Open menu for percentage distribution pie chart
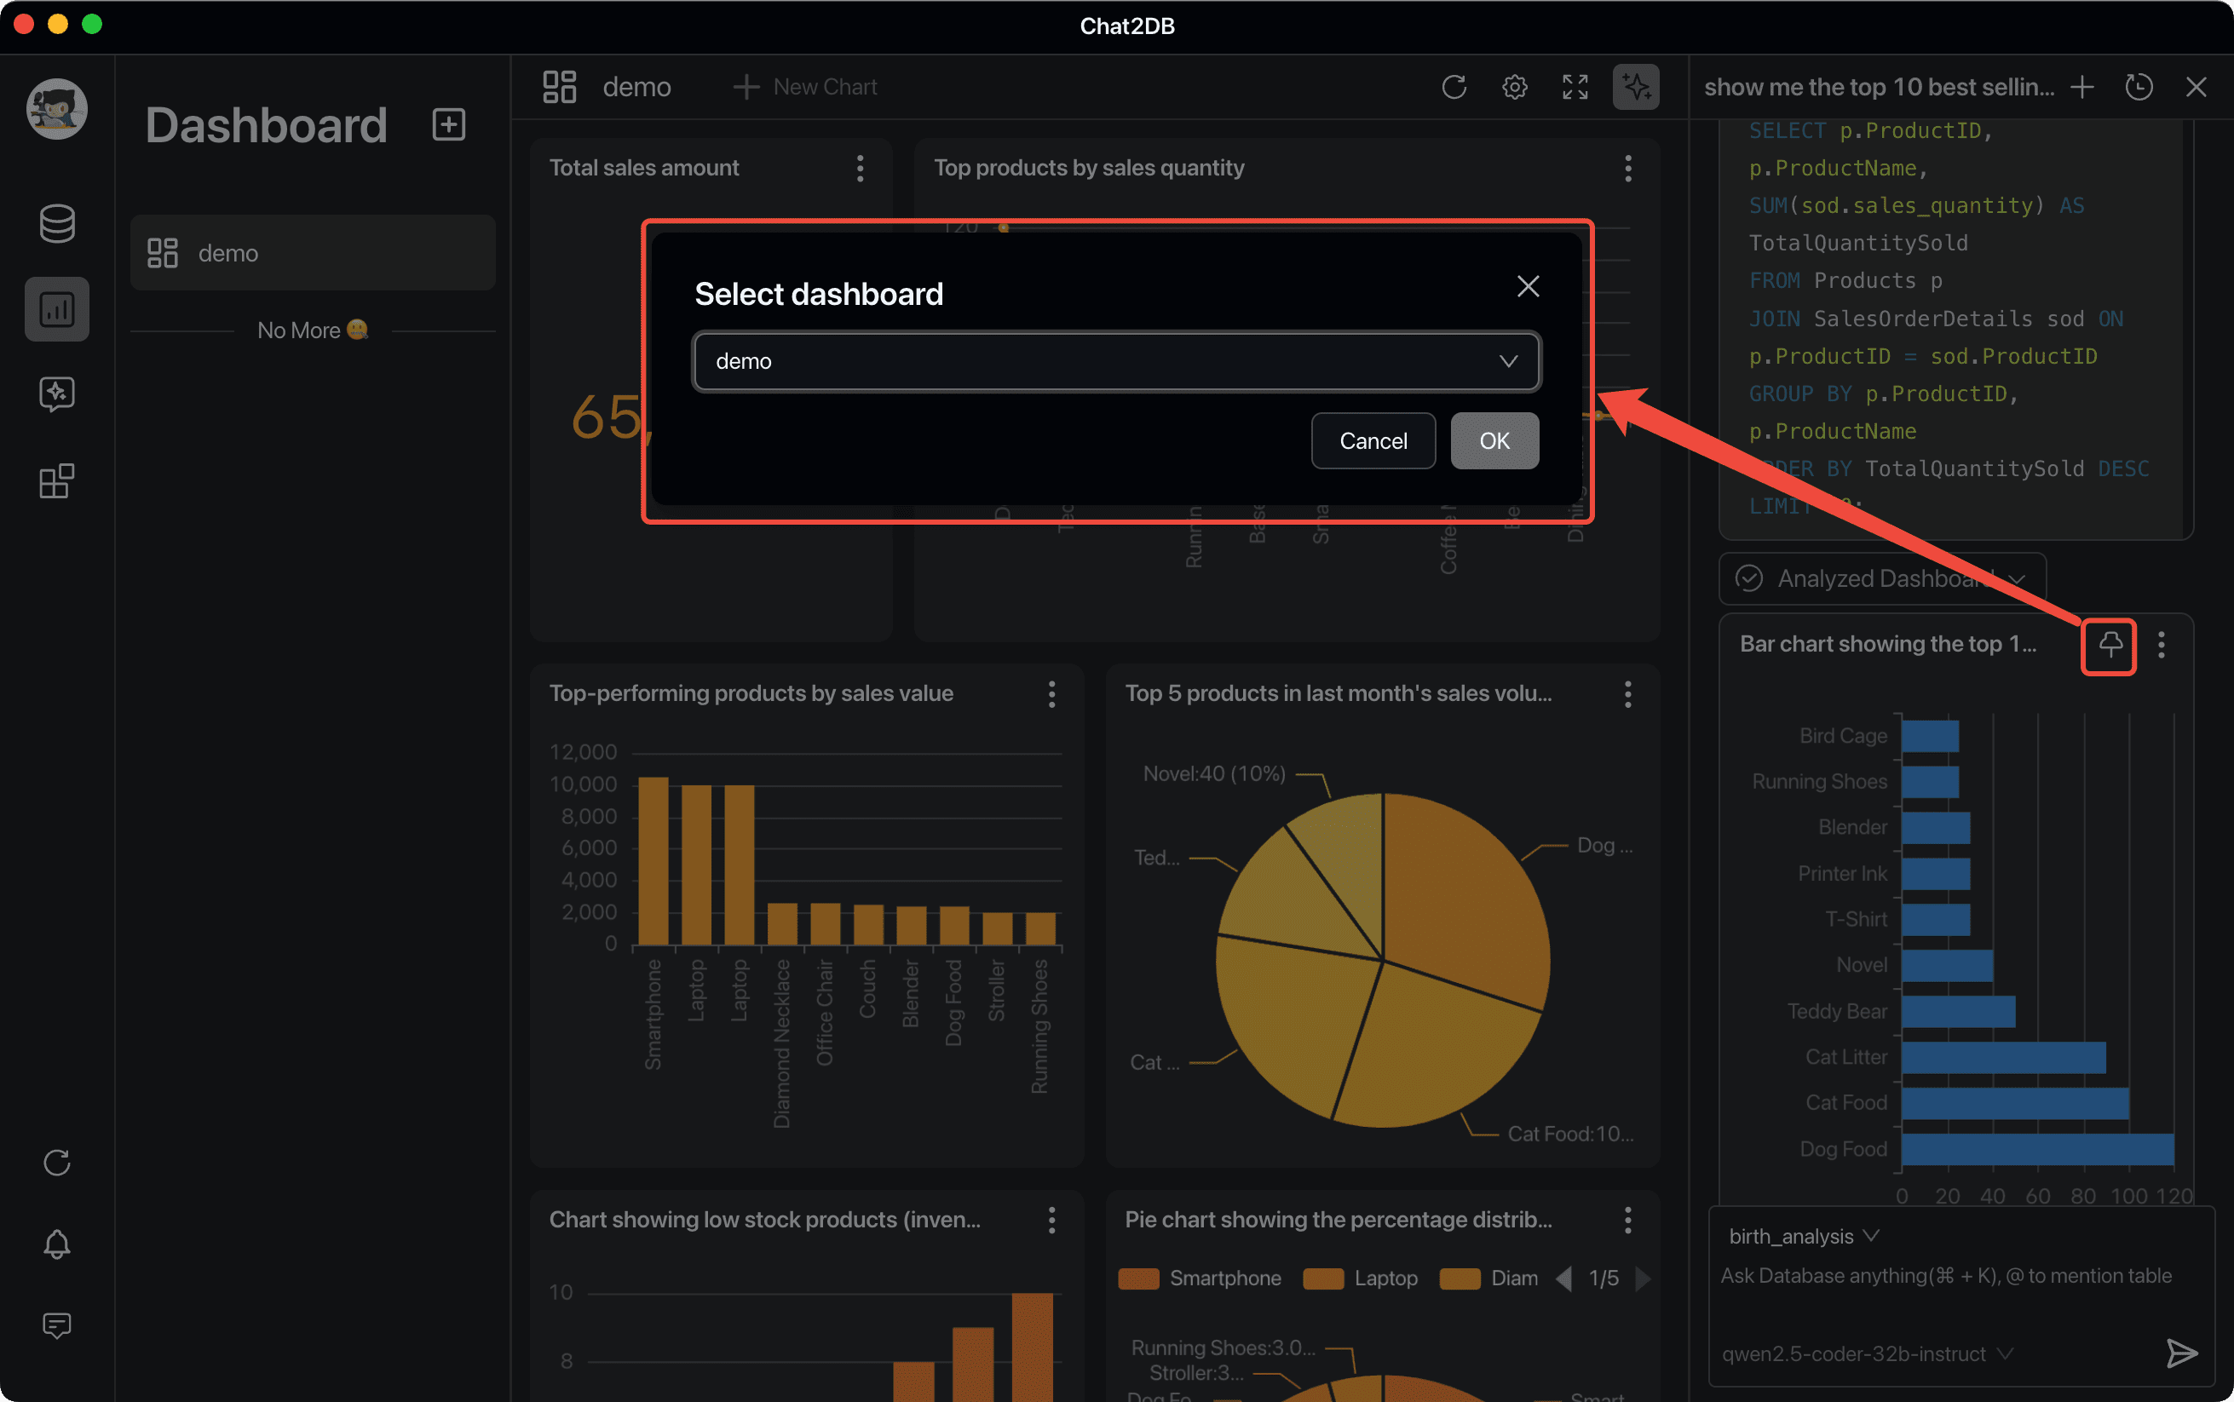Image resolution: width=2234 pixels, height=1402 pixels. [x=1627, y=1221]
